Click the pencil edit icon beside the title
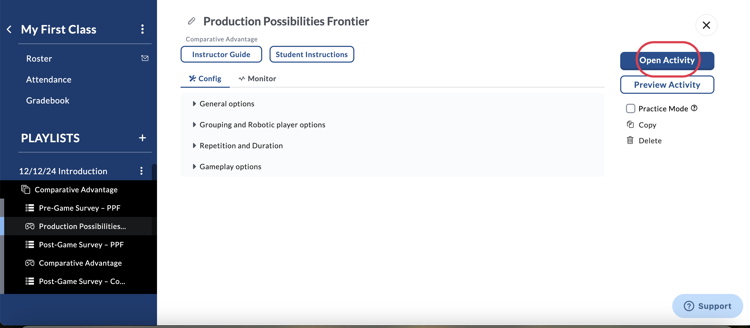This screenshot has height=328, width=750. (x=191, y=21)
